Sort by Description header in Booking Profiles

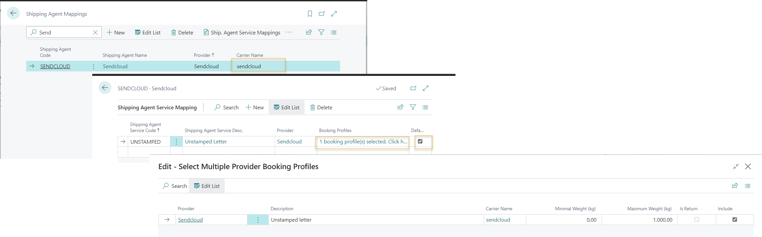tap(282, 209)
